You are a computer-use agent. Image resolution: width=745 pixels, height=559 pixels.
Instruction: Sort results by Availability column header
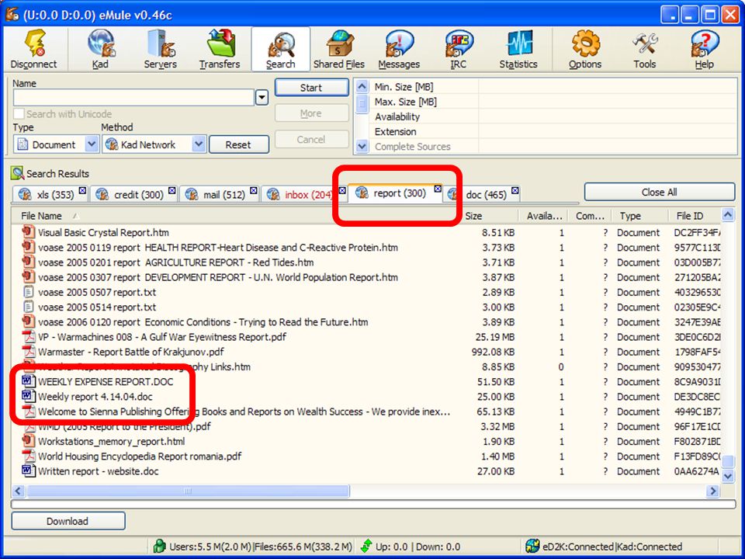(544, 216)
